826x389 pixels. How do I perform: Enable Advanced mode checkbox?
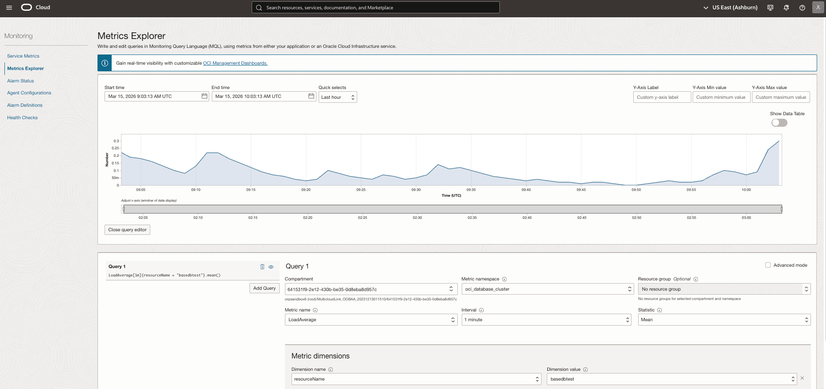click(768, 265)
